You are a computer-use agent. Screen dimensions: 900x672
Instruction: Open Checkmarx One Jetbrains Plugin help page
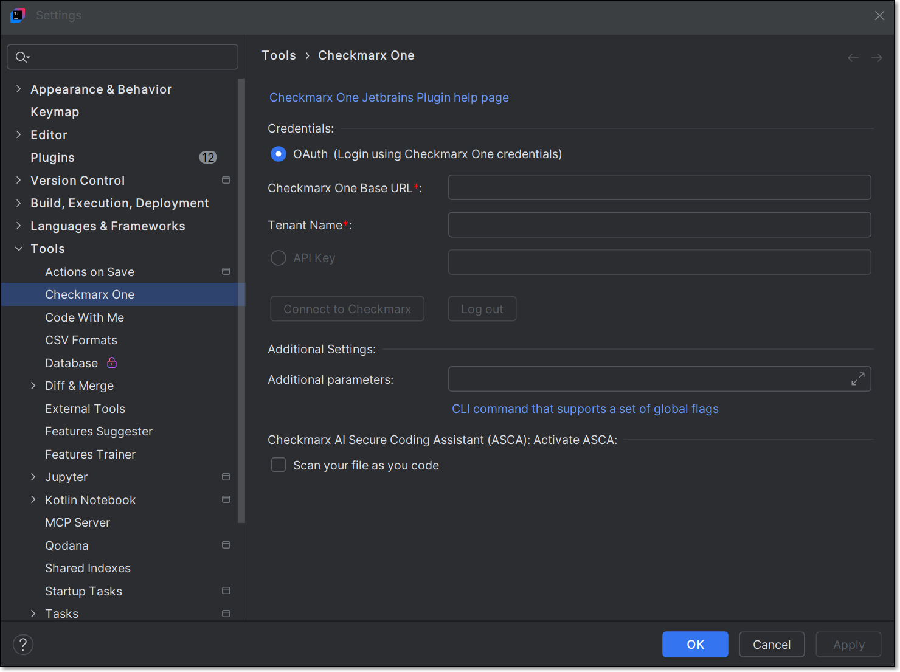[x=389, y=98]
